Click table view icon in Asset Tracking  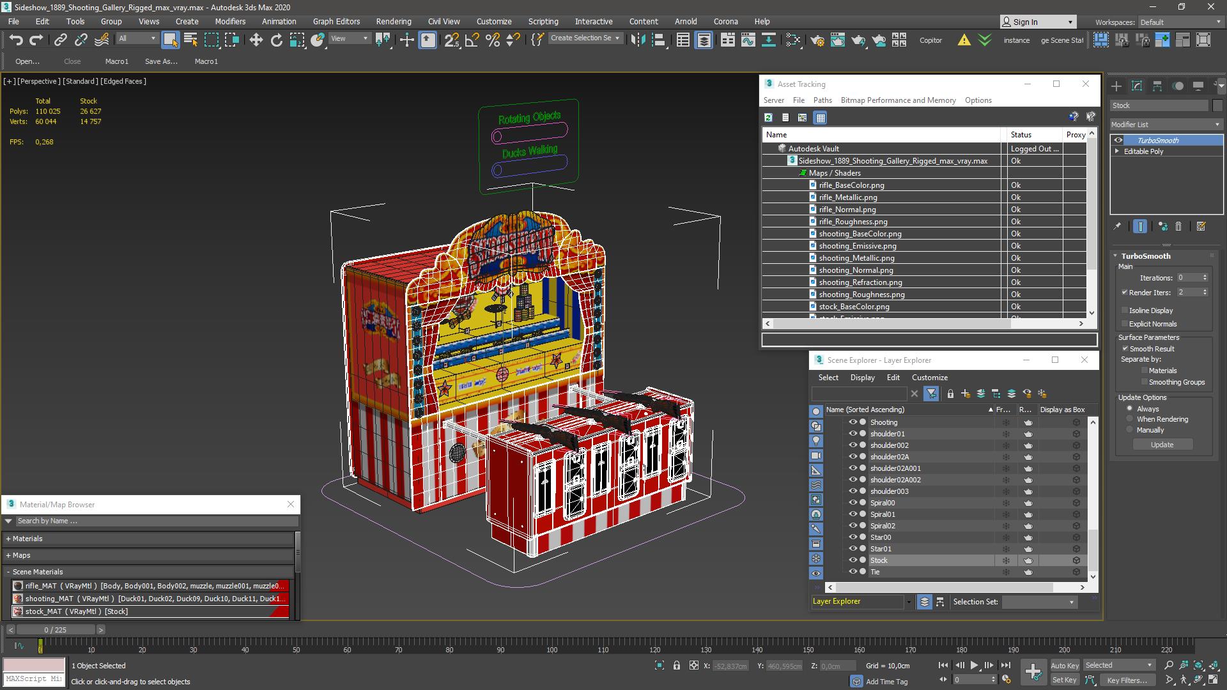pos(821,118)
